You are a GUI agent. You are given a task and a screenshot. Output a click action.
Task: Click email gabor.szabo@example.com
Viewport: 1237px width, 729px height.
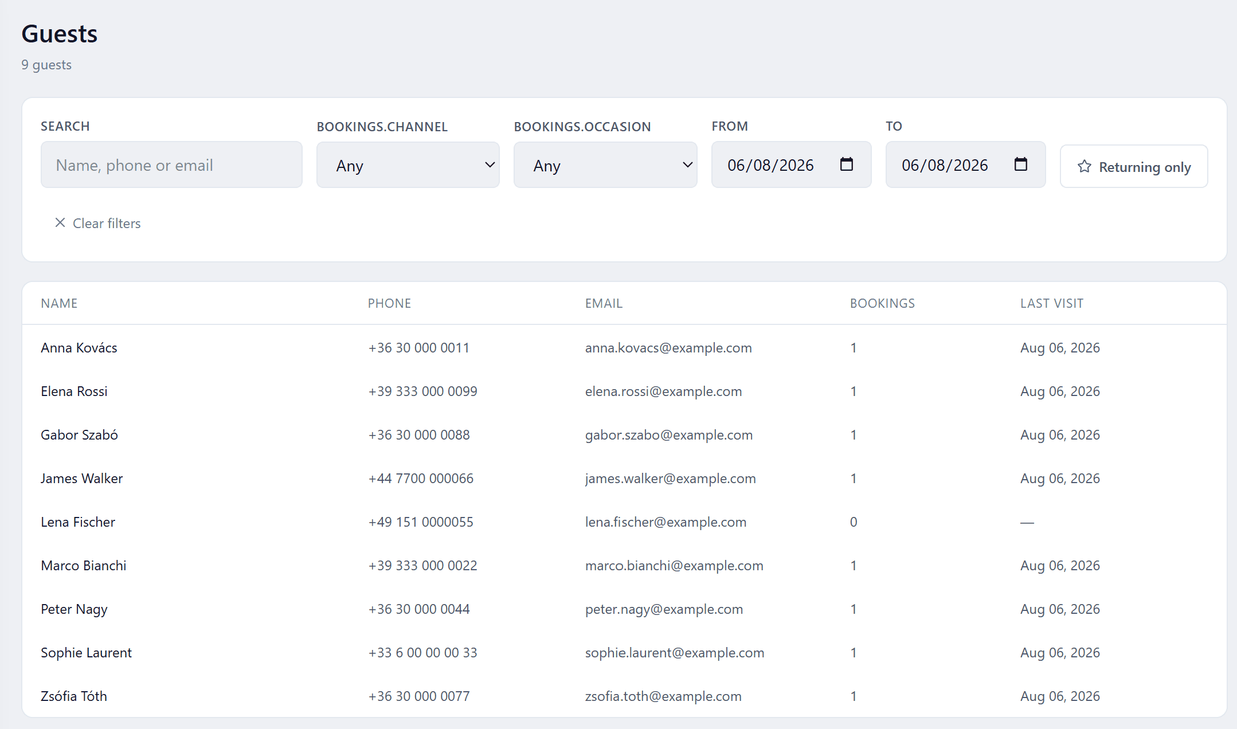(669, 435)
